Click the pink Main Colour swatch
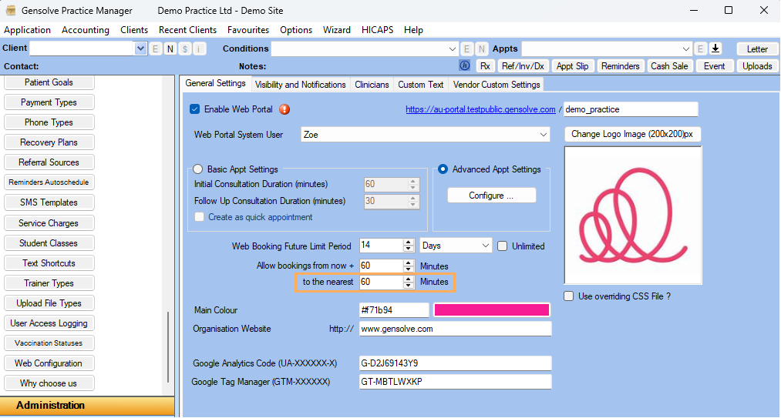This screenshot has height=418, width=781. [492, 310]
